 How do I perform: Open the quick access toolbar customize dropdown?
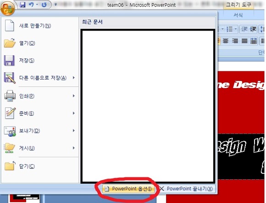point(55,5)
